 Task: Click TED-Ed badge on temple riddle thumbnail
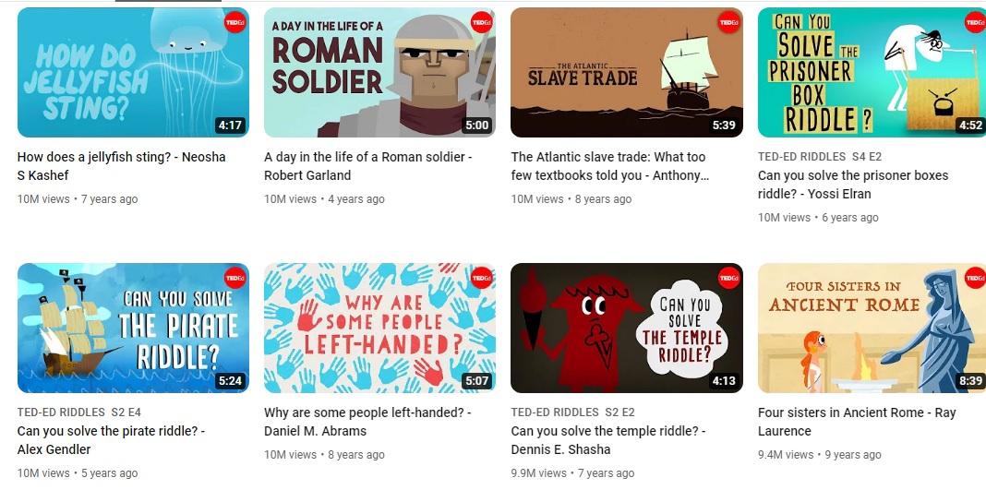728,278
